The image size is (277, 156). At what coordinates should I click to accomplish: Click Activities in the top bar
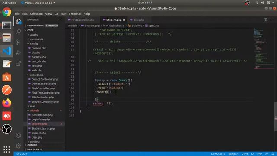[x=9, y=3]
